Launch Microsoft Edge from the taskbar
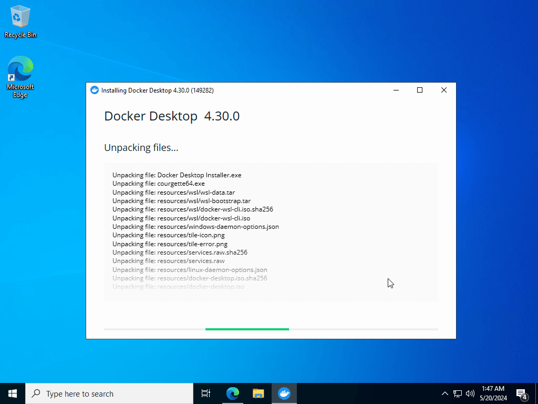The image size is (538, 404). 233,393
